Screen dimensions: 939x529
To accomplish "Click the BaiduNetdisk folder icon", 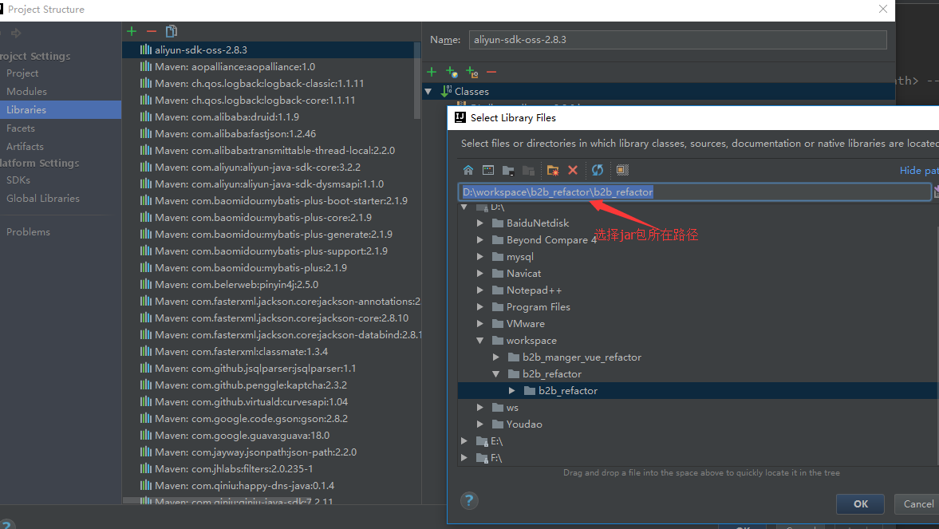I will [x=498, y=223].
